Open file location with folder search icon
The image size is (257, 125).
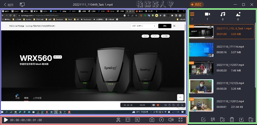click(222, 120)
